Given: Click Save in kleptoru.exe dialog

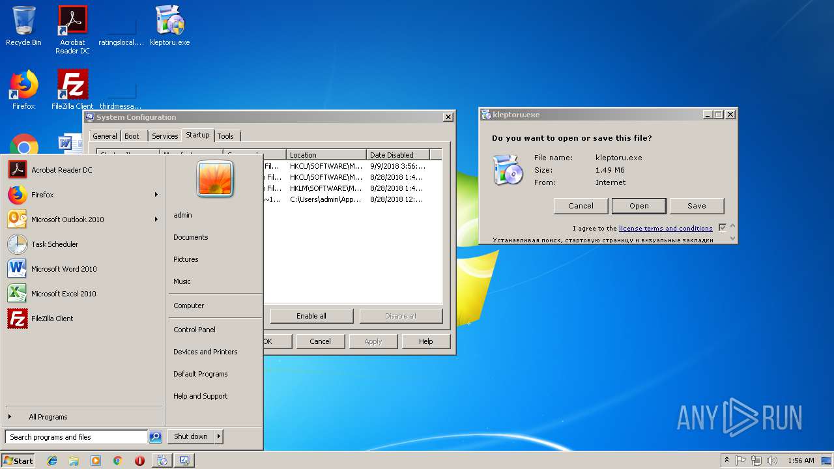Looking at the screenshot, I should tap(697, 206).
